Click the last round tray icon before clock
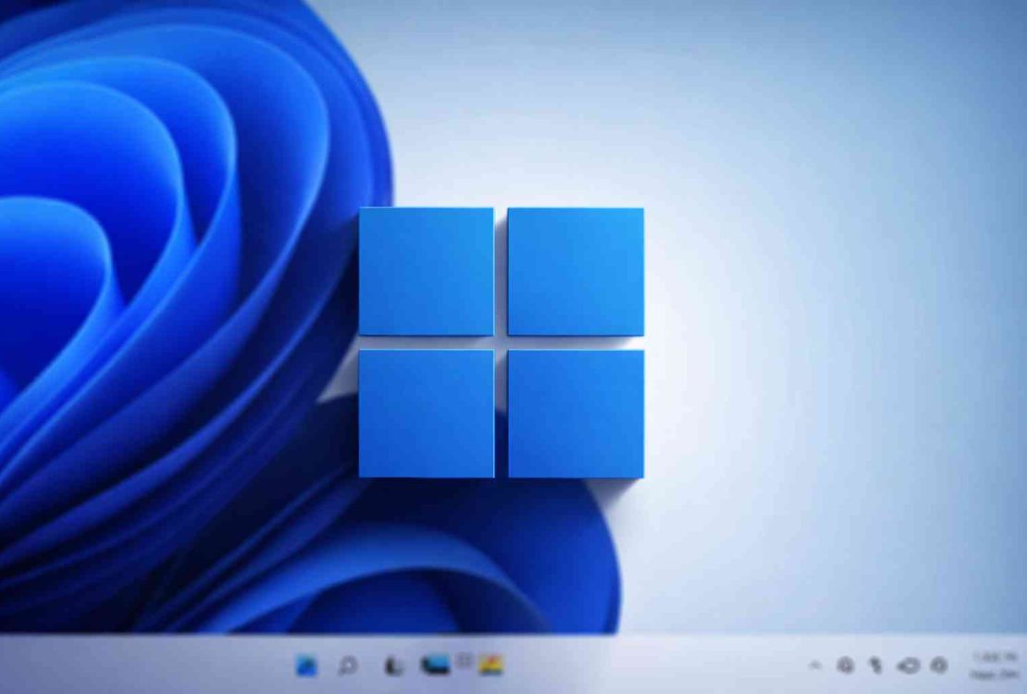1027x694 pixels. point(939,665)
